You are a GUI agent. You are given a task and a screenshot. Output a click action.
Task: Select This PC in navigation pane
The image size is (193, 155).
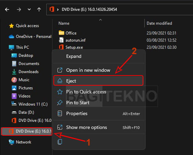coord(23,47)
